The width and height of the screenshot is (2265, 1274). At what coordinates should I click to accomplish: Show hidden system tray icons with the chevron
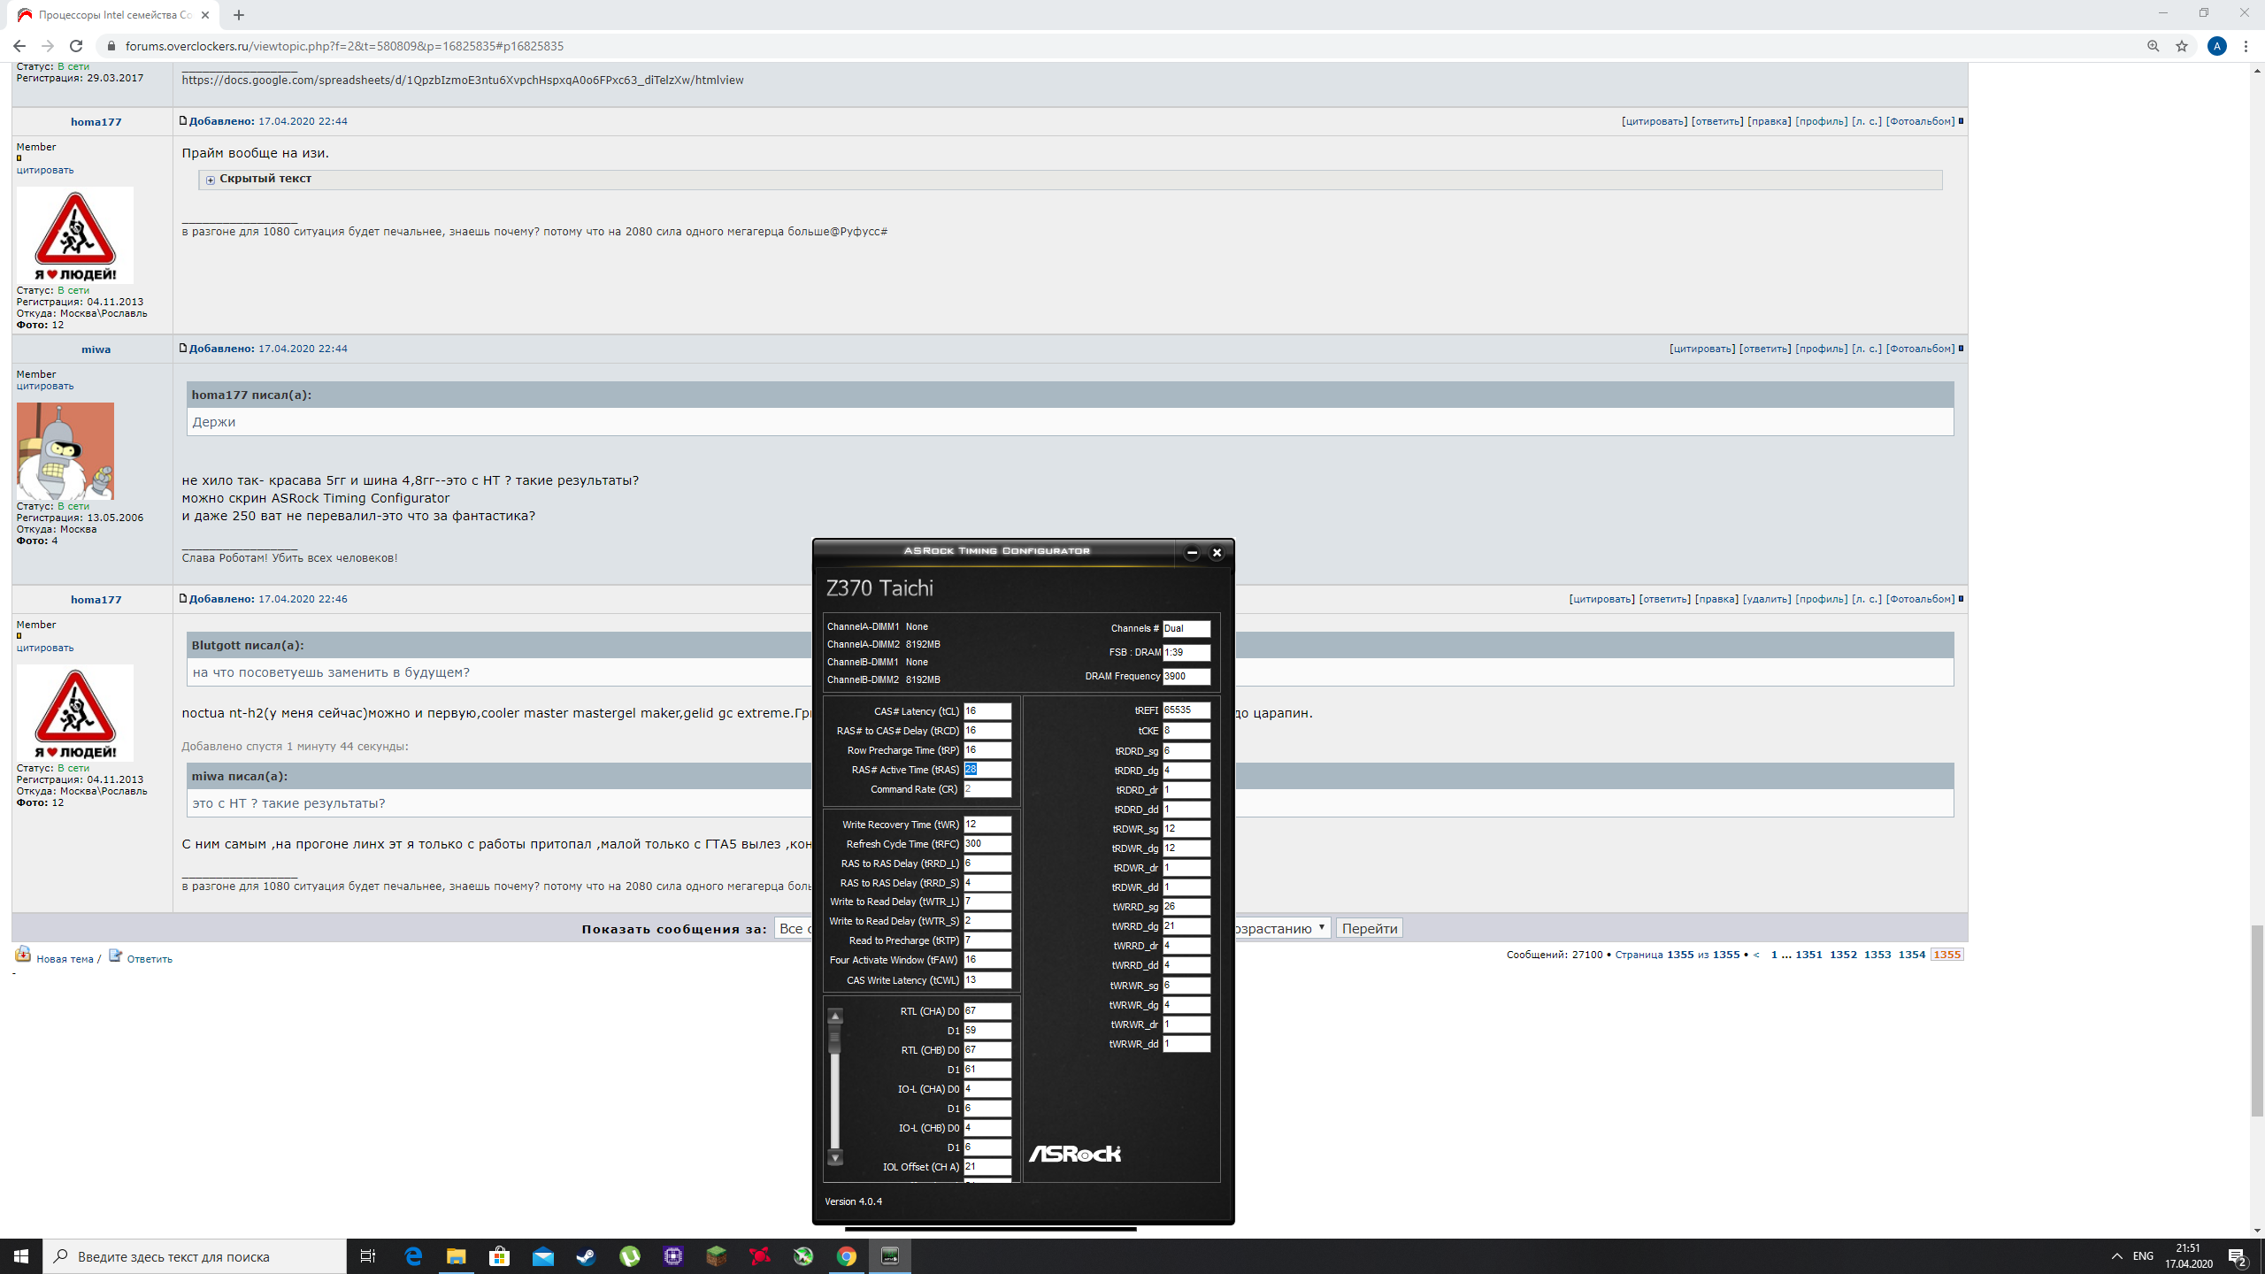click(x=2116, y=1256)
